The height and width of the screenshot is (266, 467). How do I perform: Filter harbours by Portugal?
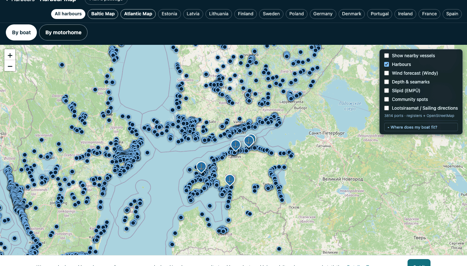click(x=379, y=14)
